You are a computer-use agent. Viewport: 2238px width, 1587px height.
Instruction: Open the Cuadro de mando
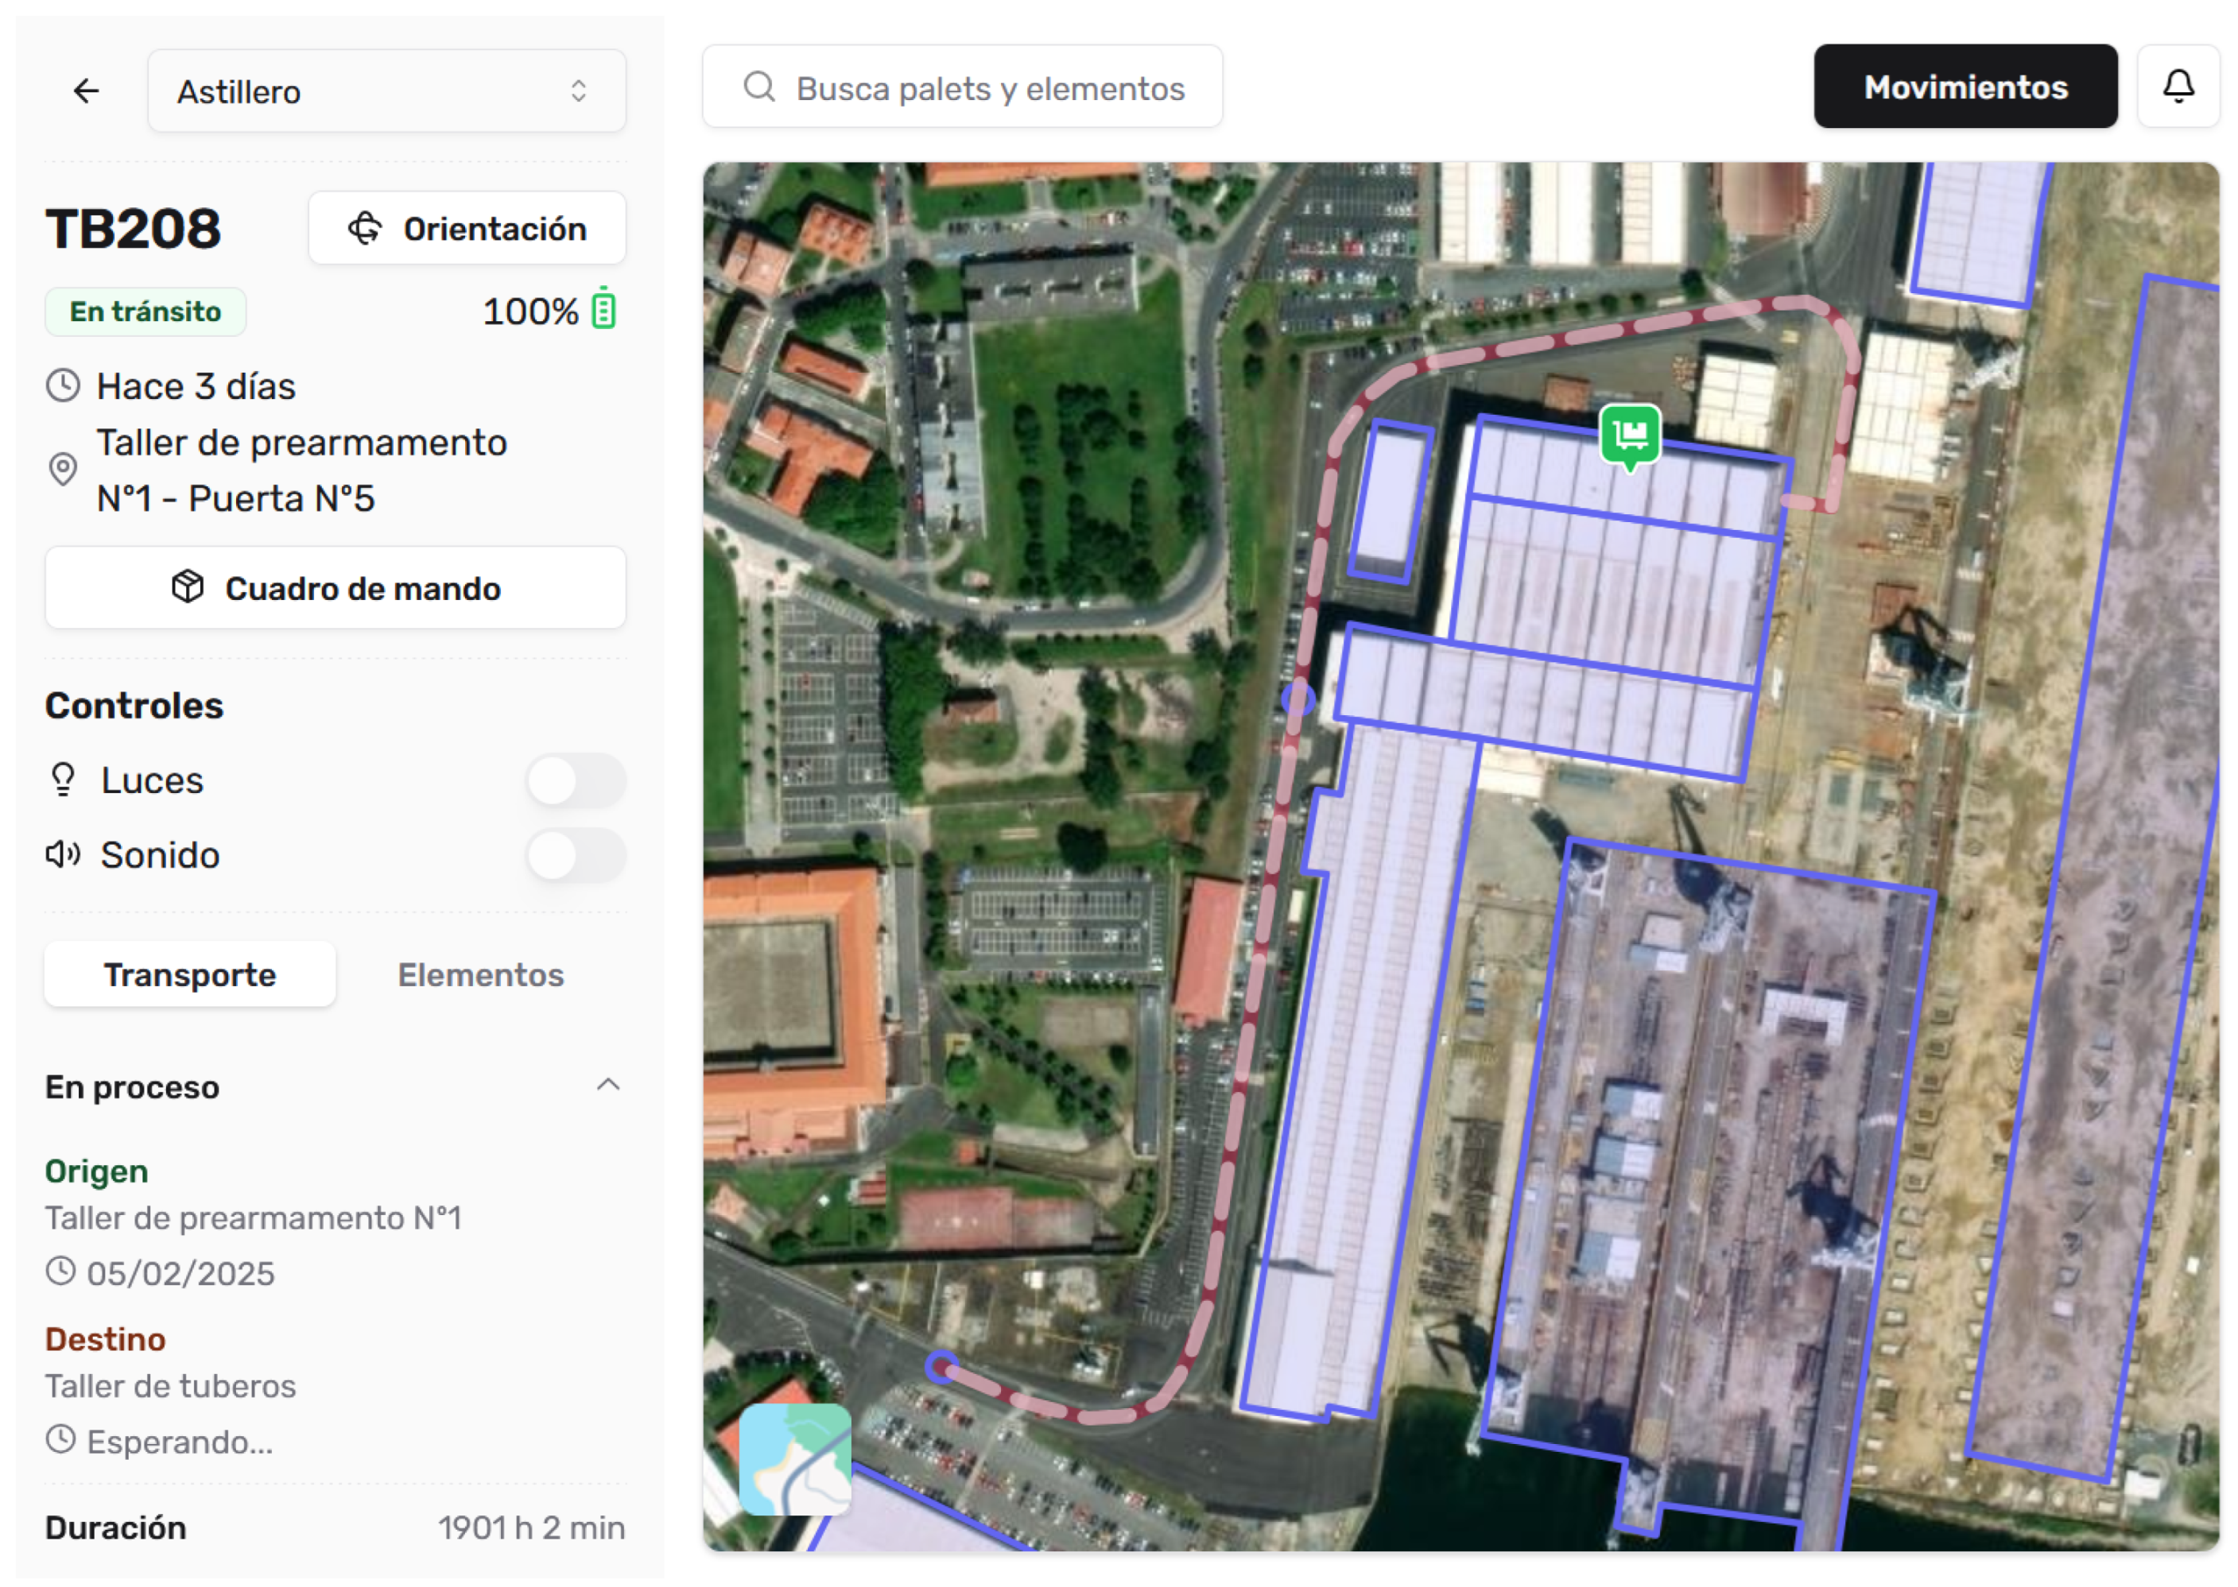(x=336, y=587)
